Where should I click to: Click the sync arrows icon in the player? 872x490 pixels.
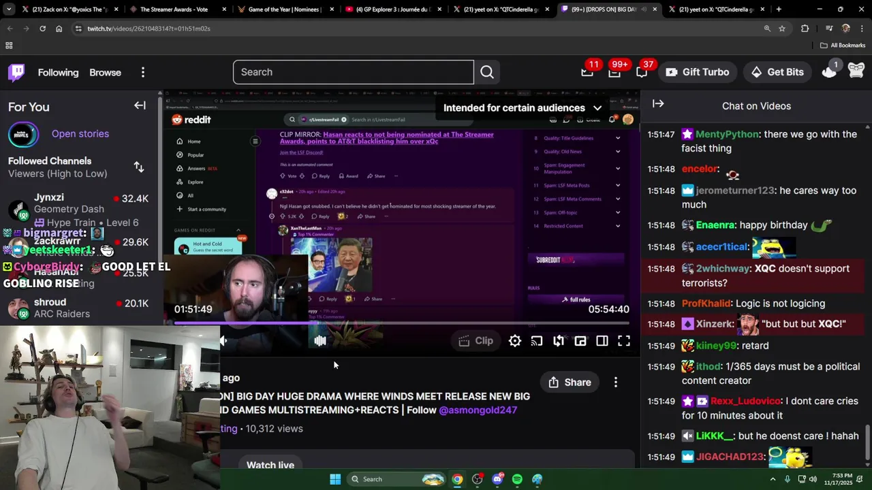coord(559,341)
